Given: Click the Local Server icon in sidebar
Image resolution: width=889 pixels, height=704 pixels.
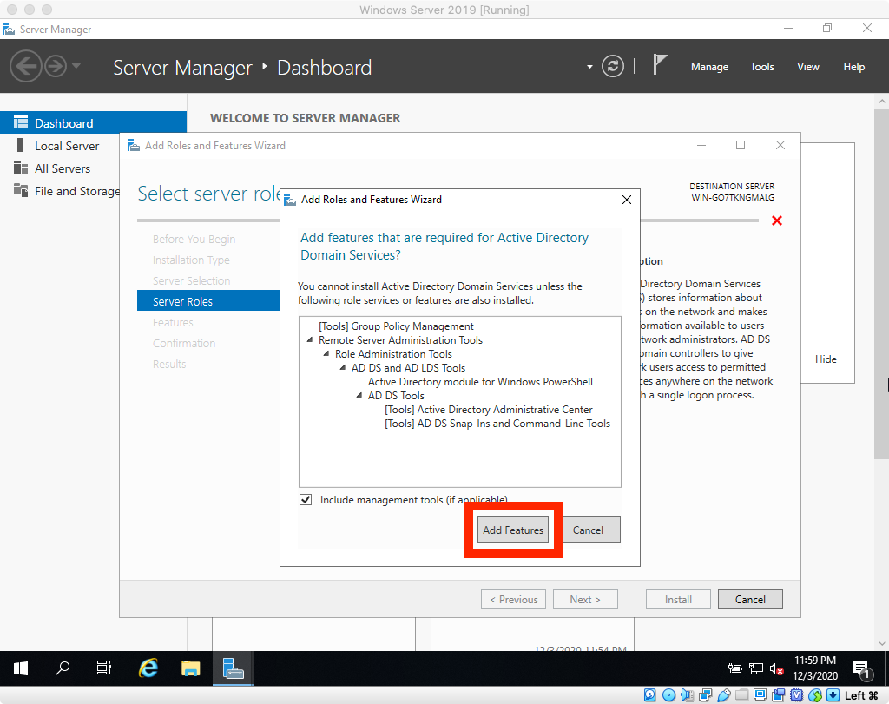Looking at the screenshot, I should (21, 145).
